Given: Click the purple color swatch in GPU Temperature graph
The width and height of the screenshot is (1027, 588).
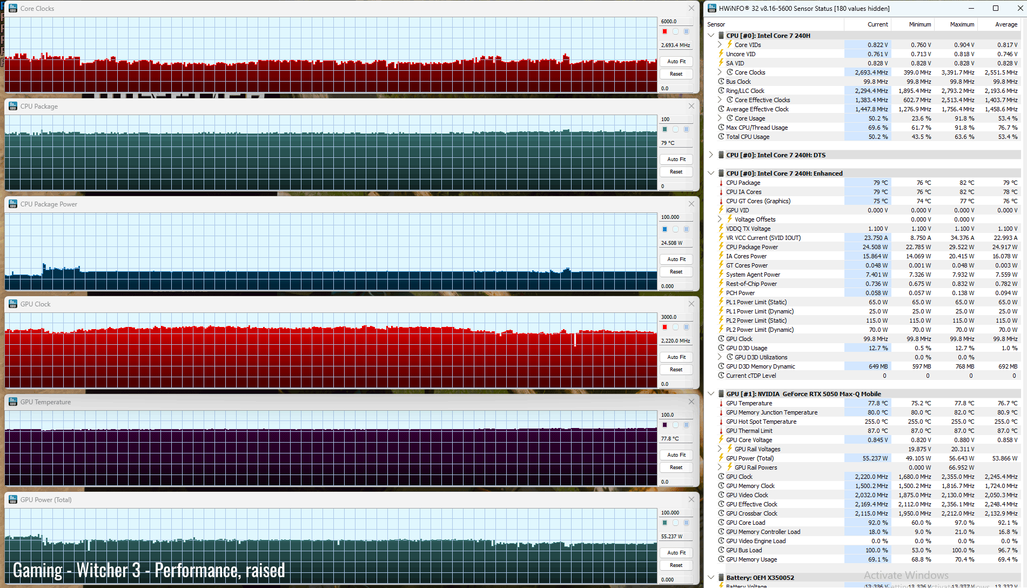Looking at the screenshot, I should tap(664, 425).
